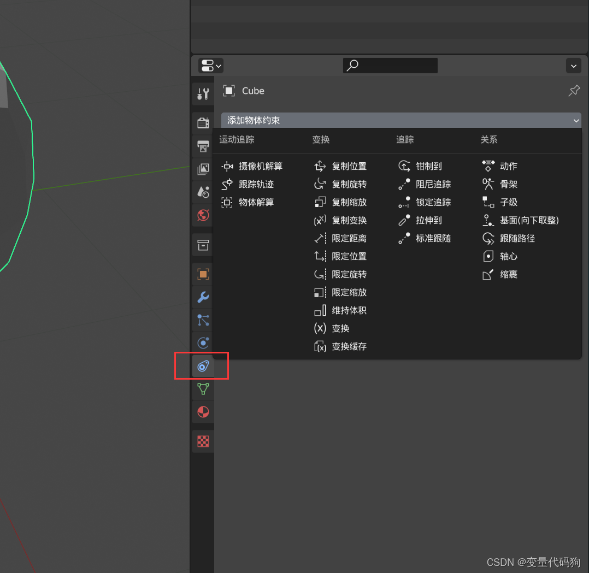Expand the panel options chevron at top right
Viewport: 589px width, 573px height.
click(574, 66)
